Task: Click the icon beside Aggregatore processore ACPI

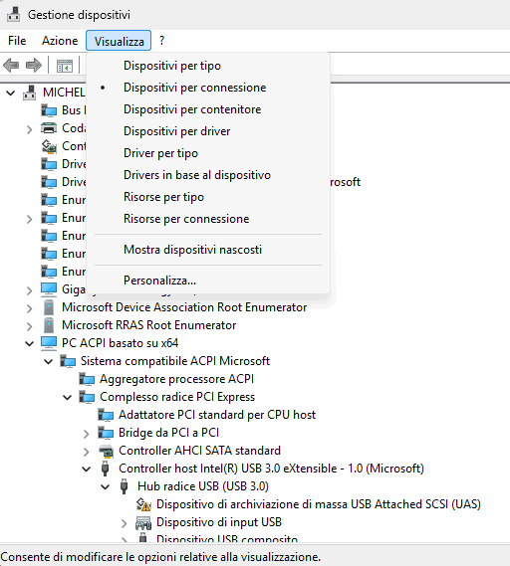Action: click(87, 379)
